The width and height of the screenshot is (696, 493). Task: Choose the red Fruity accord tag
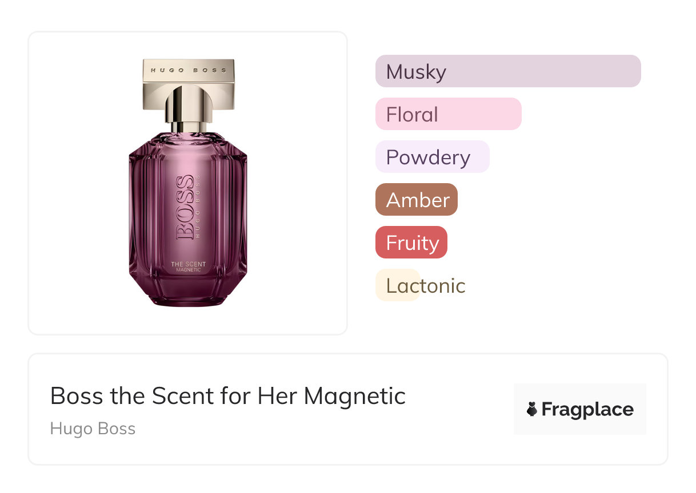pyautogui.click(x=411, y=243)
